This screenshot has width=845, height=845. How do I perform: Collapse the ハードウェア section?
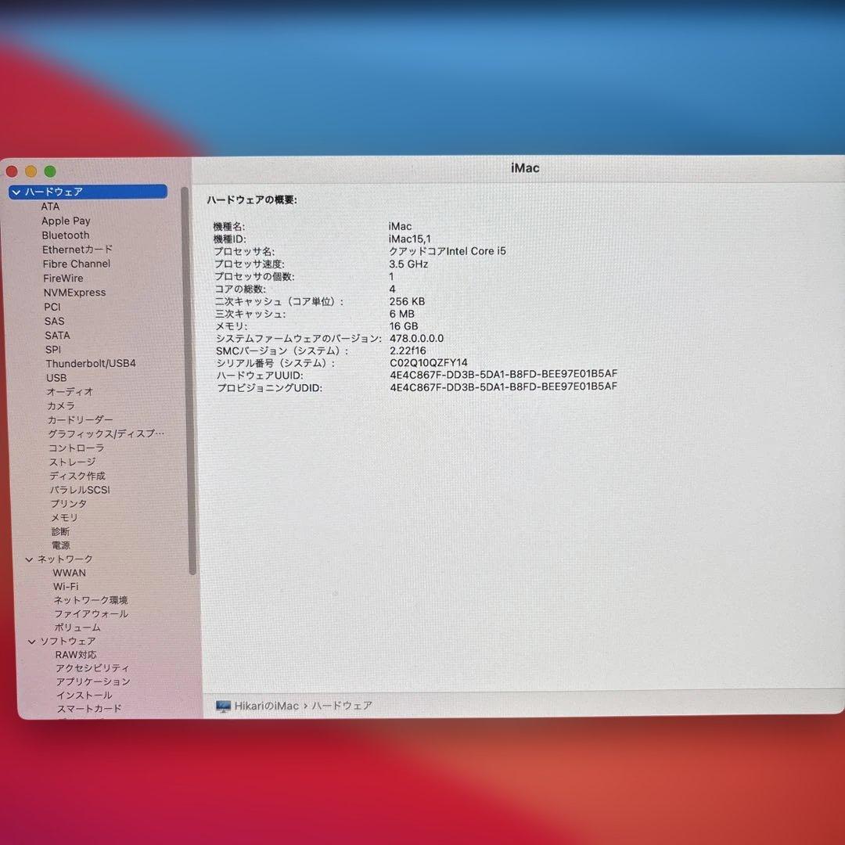(x=16, y=192)
